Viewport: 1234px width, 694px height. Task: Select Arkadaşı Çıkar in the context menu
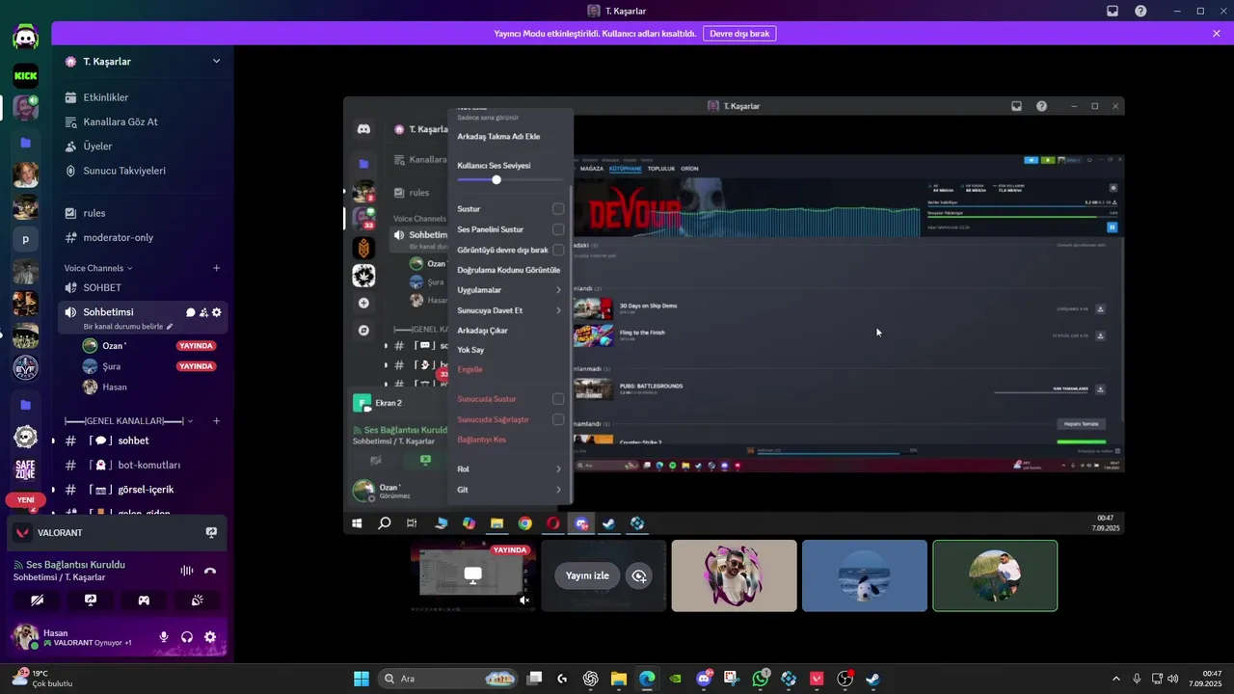point(482,331)
